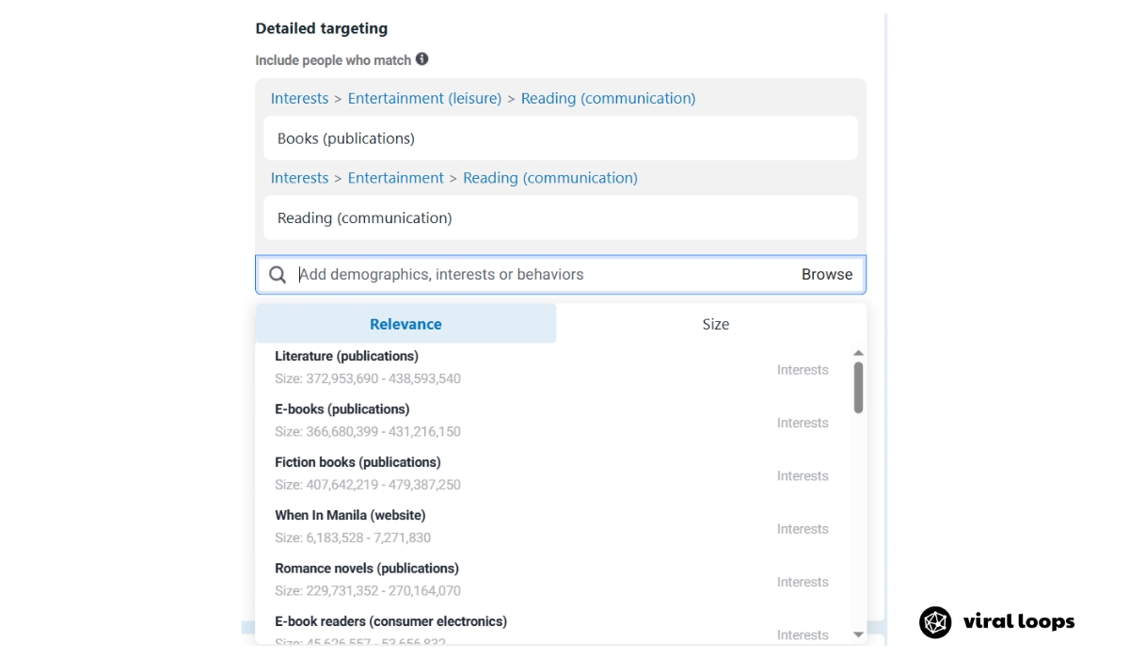Click the first Interests breadcrumb link
Screen dimensions: 1129x659
pos(299,98)
